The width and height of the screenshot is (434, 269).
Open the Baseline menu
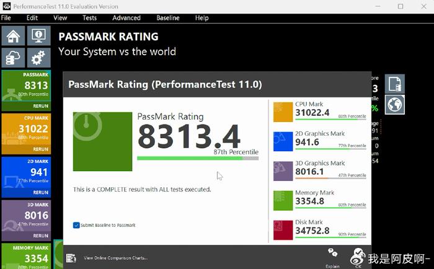[168, 18]
